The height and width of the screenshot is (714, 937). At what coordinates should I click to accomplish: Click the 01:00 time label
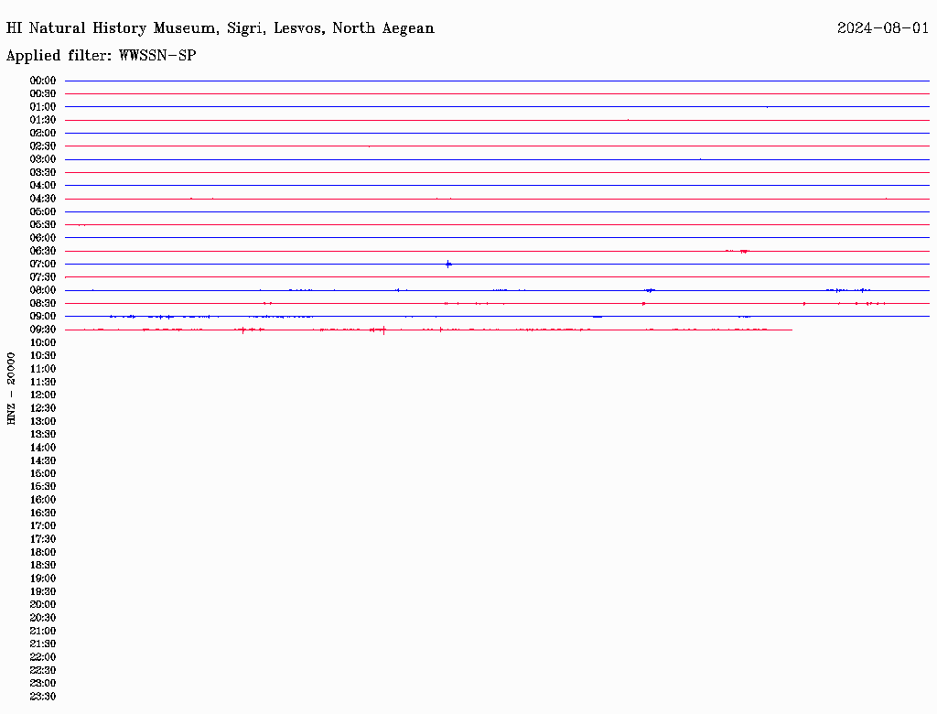pos(43,106)
